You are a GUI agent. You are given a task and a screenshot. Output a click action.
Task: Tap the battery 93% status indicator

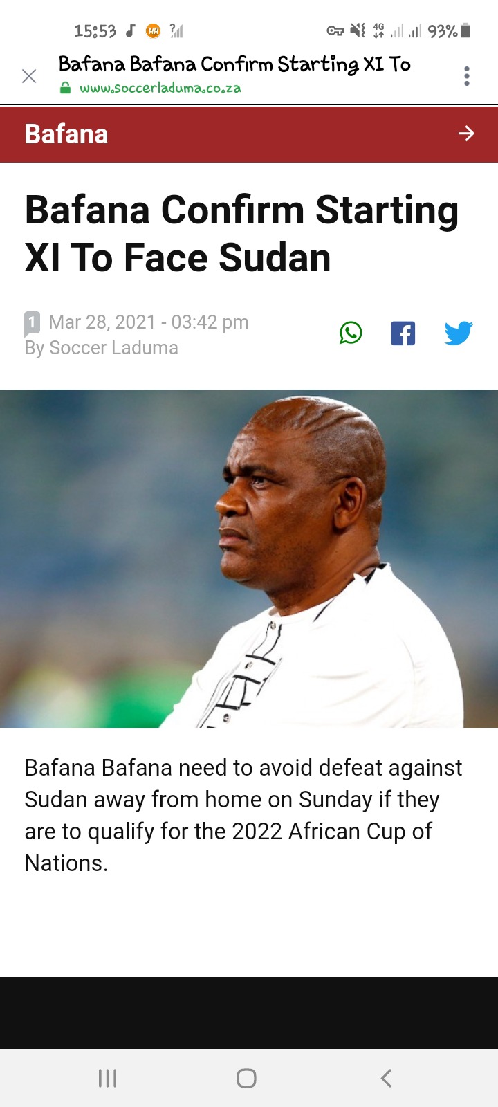449,31
